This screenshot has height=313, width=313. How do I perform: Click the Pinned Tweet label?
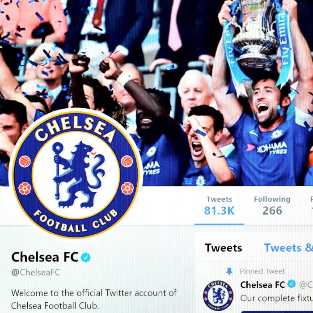click(x=262, y=271)
